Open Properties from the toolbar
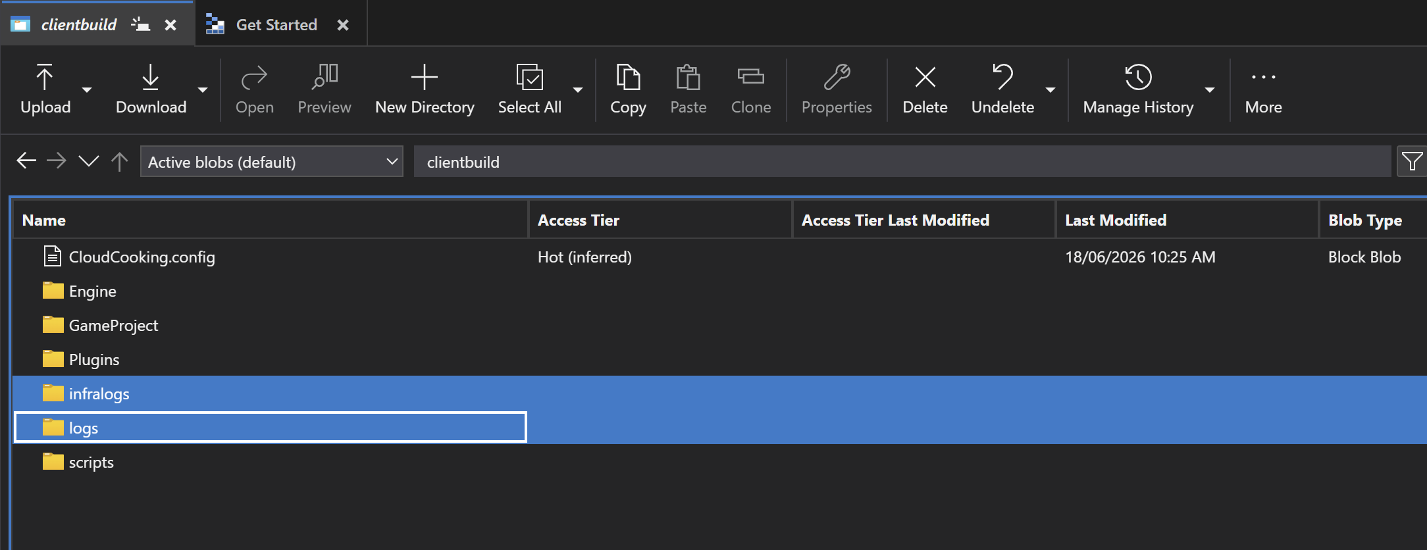Viewport: 1427px width, 550px height. click(837, 89)
